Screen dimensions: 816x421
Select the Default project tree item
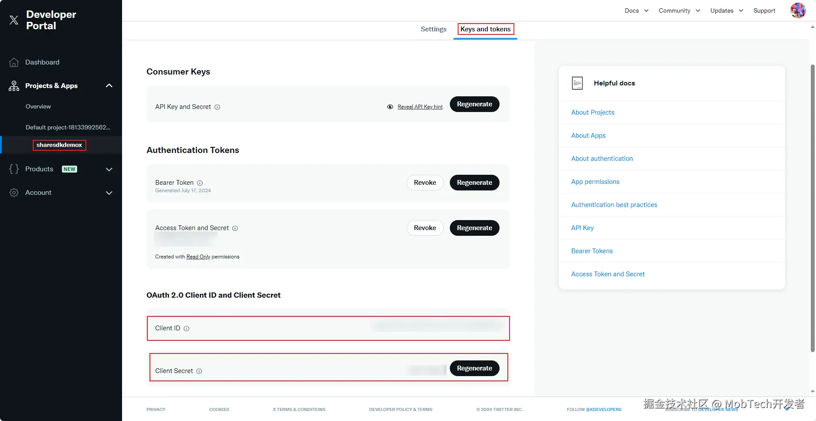tap(68, 127)
